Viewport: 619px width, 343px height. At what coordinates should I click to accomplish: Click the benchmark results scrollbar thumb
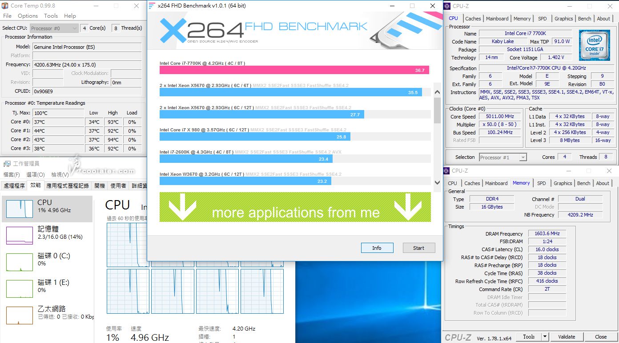click(437, 110)
